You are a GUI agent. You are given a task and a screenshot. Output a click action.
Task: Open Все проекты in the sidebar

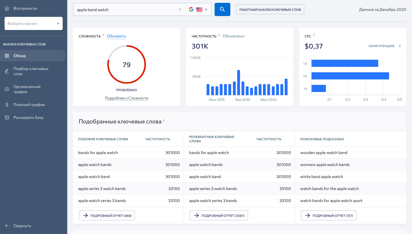(25, 8)
